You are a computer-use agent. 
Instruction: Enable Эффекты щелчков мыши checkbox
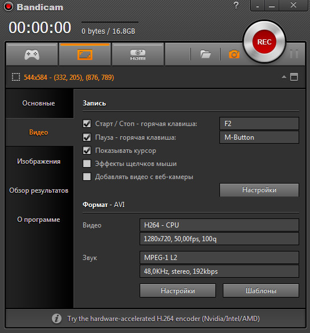click(x=87, y=164)
